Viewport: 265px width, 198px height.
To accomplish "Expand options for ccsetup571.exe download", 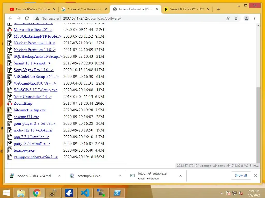I will coord(120,176).
